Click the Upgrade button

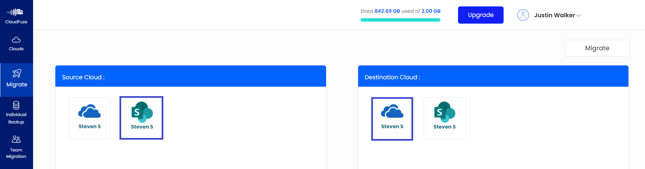click(481, 15)
